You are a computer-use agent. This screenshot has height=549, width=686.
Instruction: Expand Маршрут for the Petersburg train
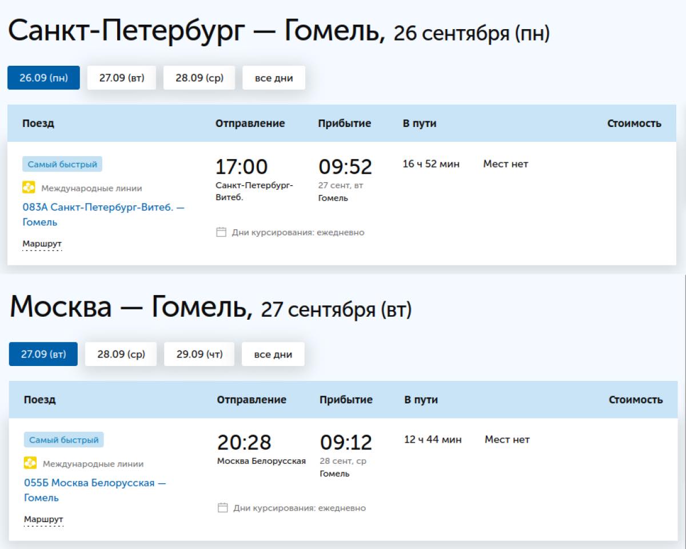(x=41, y=244)
